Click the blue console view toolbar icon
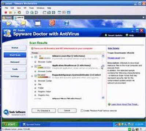 (69, 12)
